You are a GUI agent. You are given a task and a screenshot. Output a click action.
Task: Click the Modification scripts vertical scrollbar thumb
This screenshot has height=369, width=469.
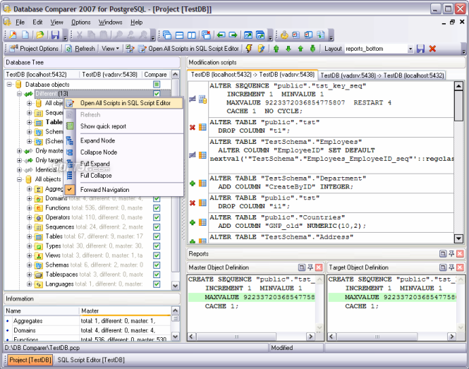tap(458, 106)
